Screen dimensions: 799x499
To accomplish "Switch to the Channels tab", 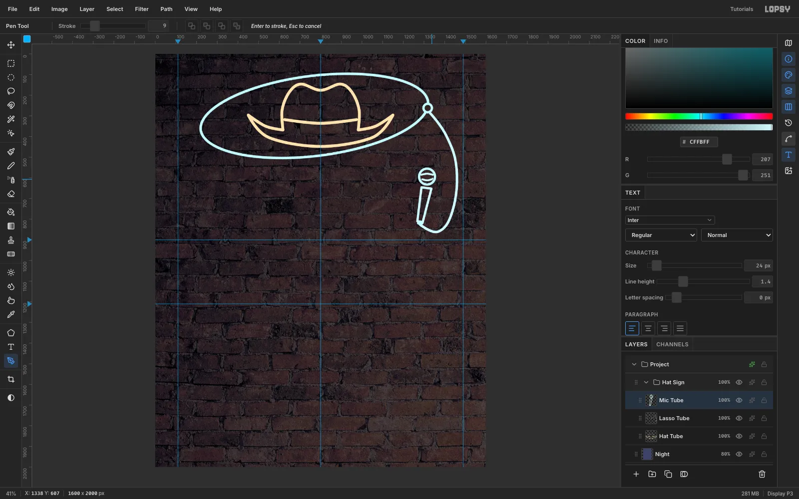I will (x=672, y=344).
